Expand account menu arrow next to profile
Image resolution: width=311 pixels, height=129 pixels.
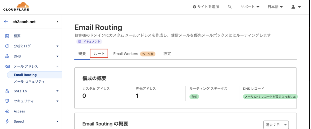[x=299, y=7]
